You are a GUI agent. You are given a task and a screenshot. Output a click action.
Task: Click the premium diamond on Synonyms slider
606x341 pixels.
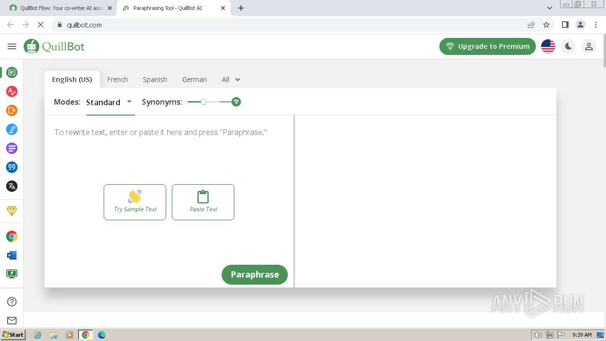tap(236, 102)
